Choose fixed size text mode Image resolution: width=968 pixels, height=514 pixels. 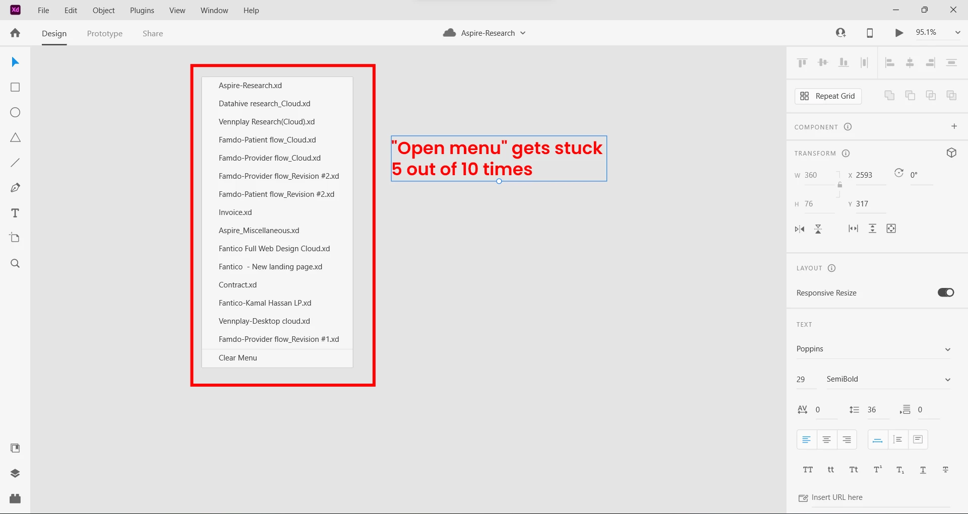[918, 439]
